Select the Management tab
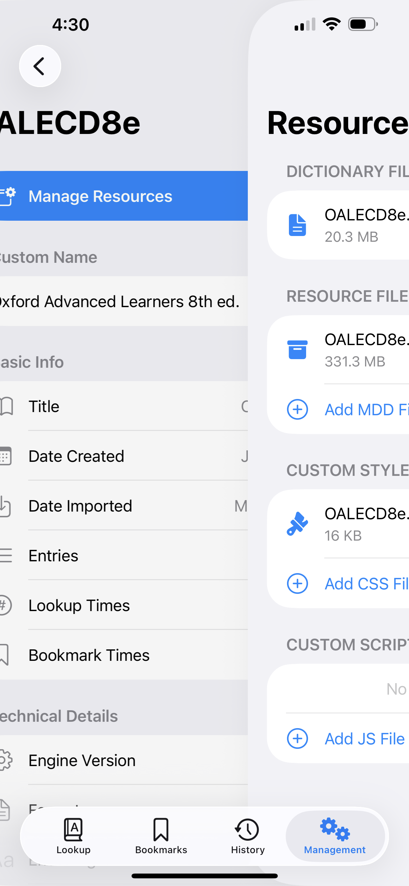Viewport: 409px width, 886px height. point(335,836)
